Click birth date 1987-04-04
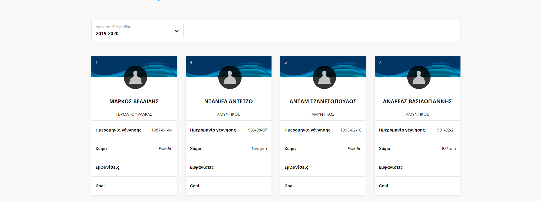This screenshot has width=541, height=201. [162, 130]
